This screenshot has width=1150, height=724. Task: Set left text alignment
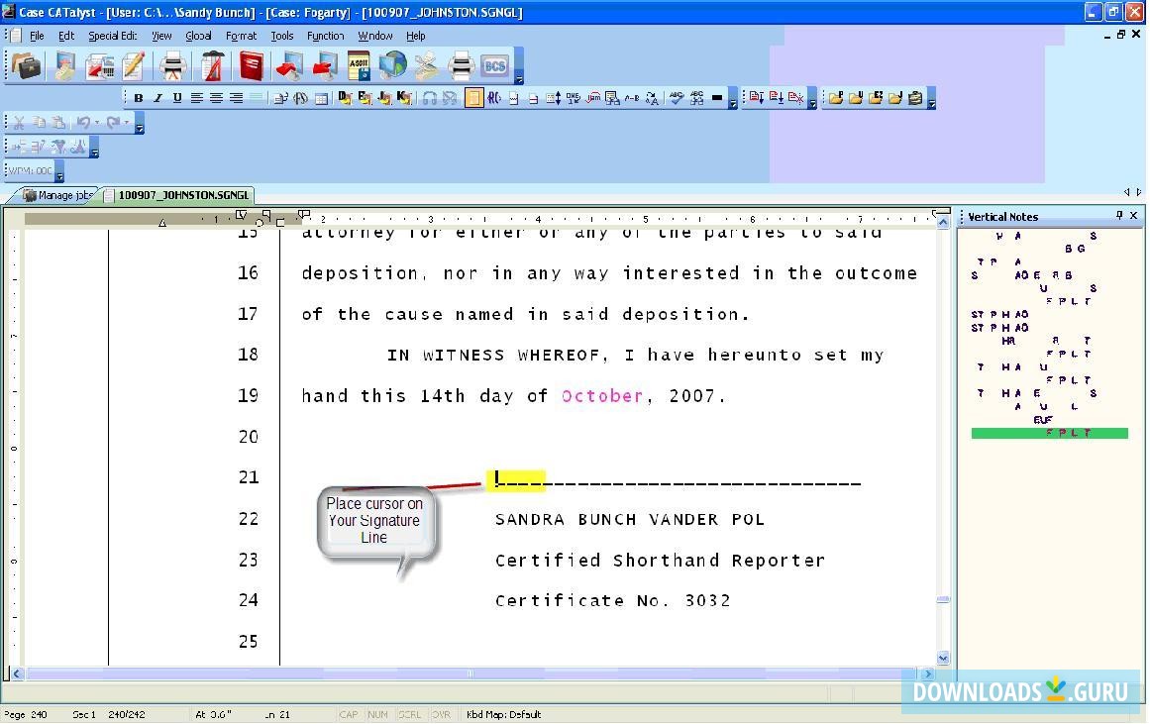pyautogui.click(x=196, y=98)
